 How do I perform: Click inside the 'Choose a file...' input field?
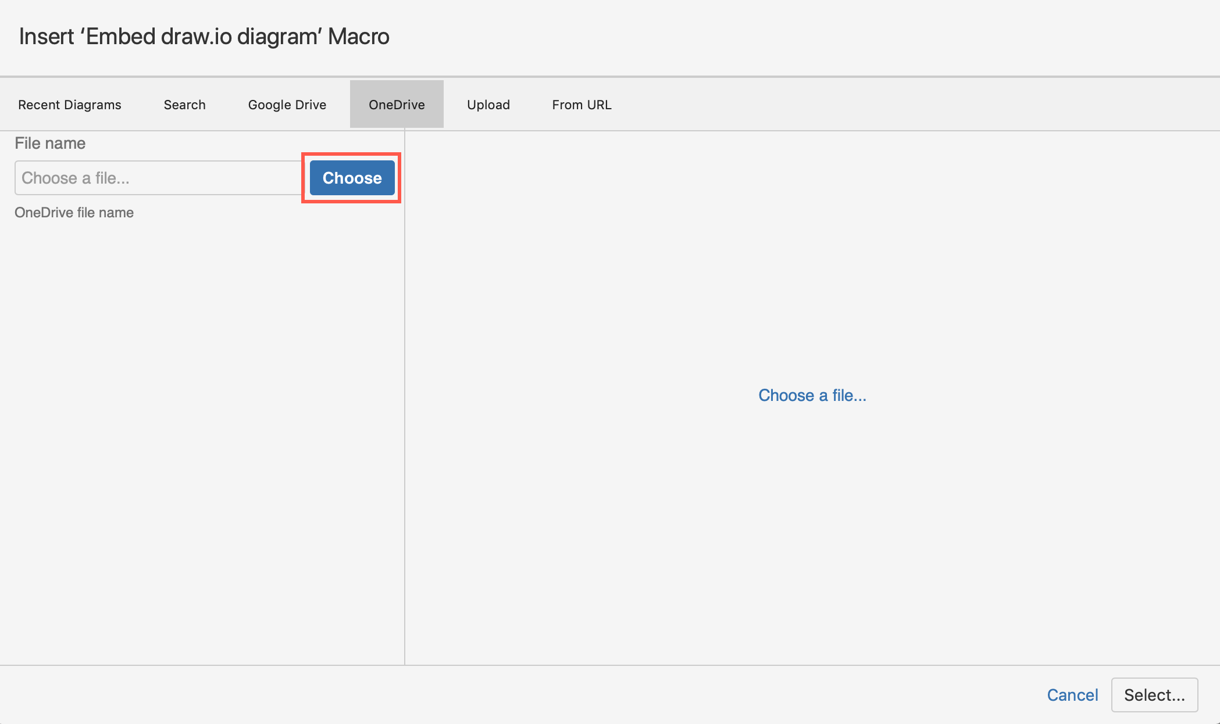pyautogui.click(x=157, y=178)
